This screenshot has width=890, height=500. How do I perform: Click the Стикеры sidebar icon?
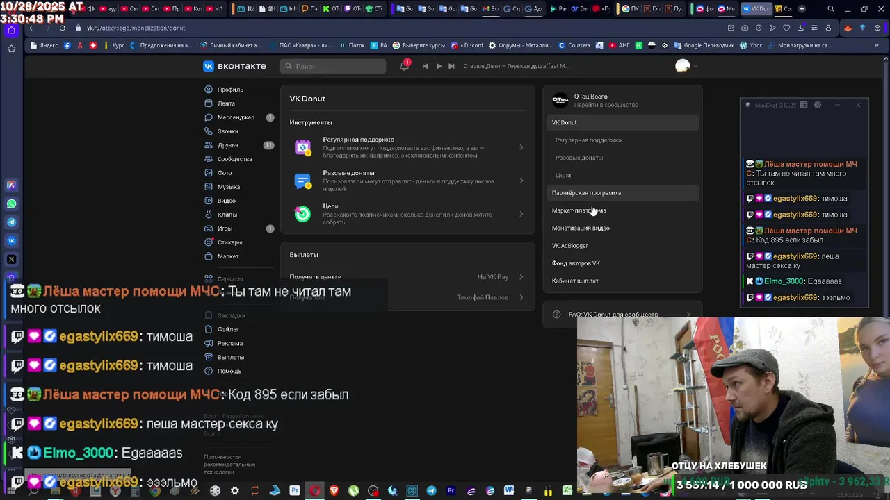click(x=209, y=242)
